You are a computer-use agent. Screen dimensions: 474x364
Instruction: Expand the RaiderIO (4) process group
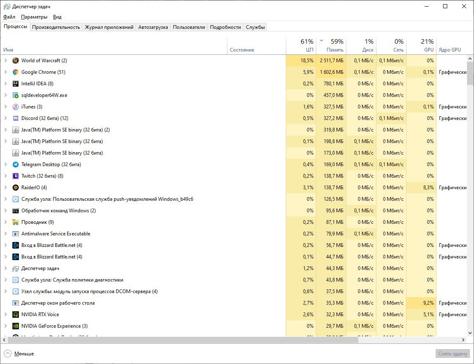click(5, 188)
